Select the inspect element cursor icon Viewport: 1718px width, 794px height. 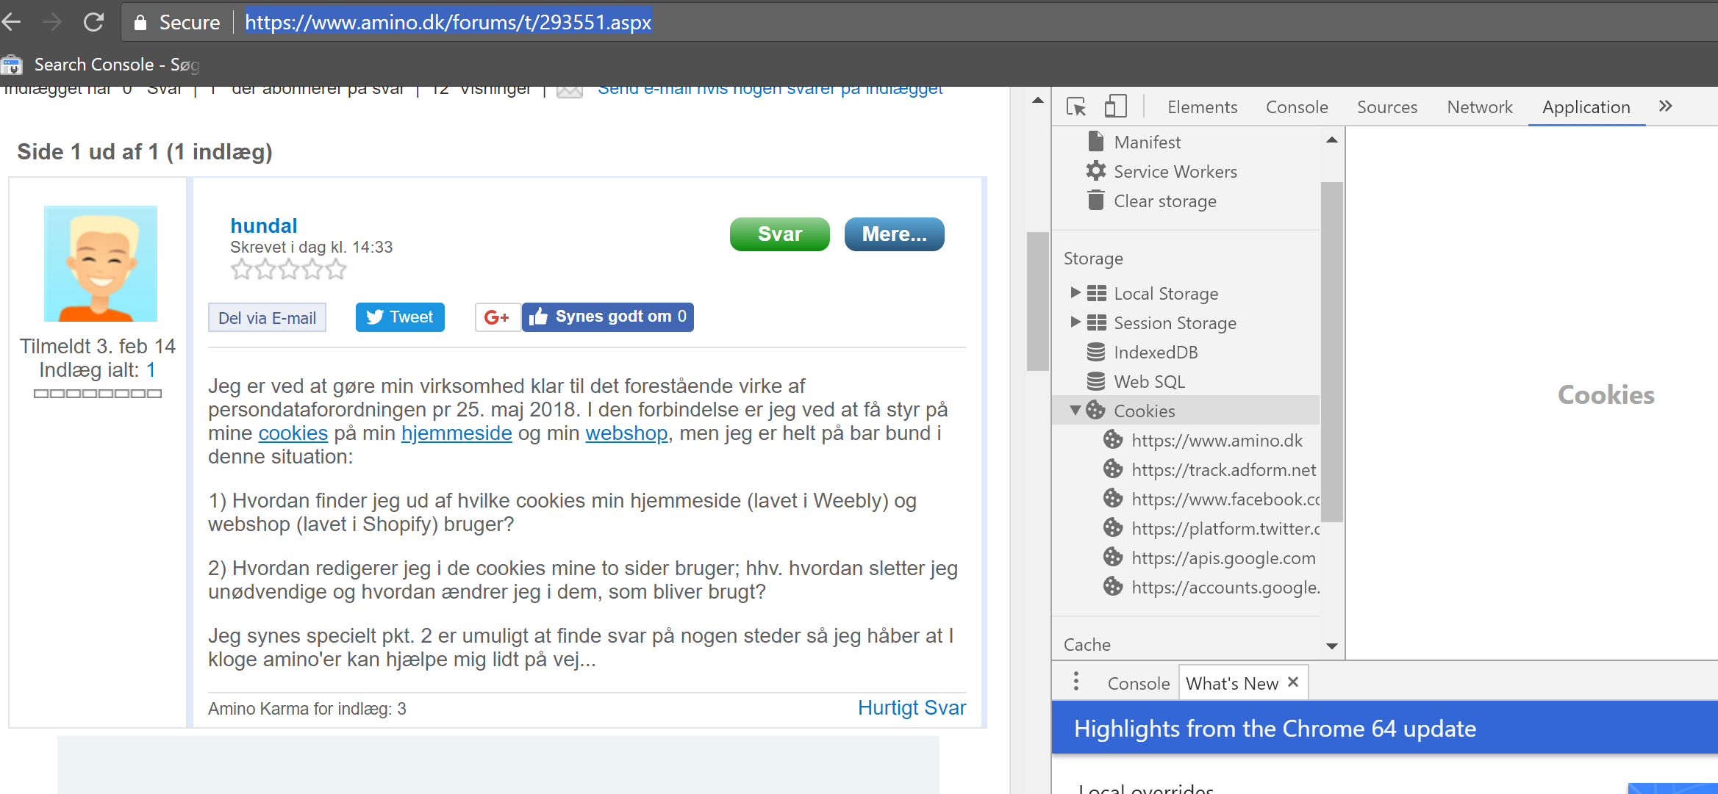pyautogui.click(x=1076, y=107)
